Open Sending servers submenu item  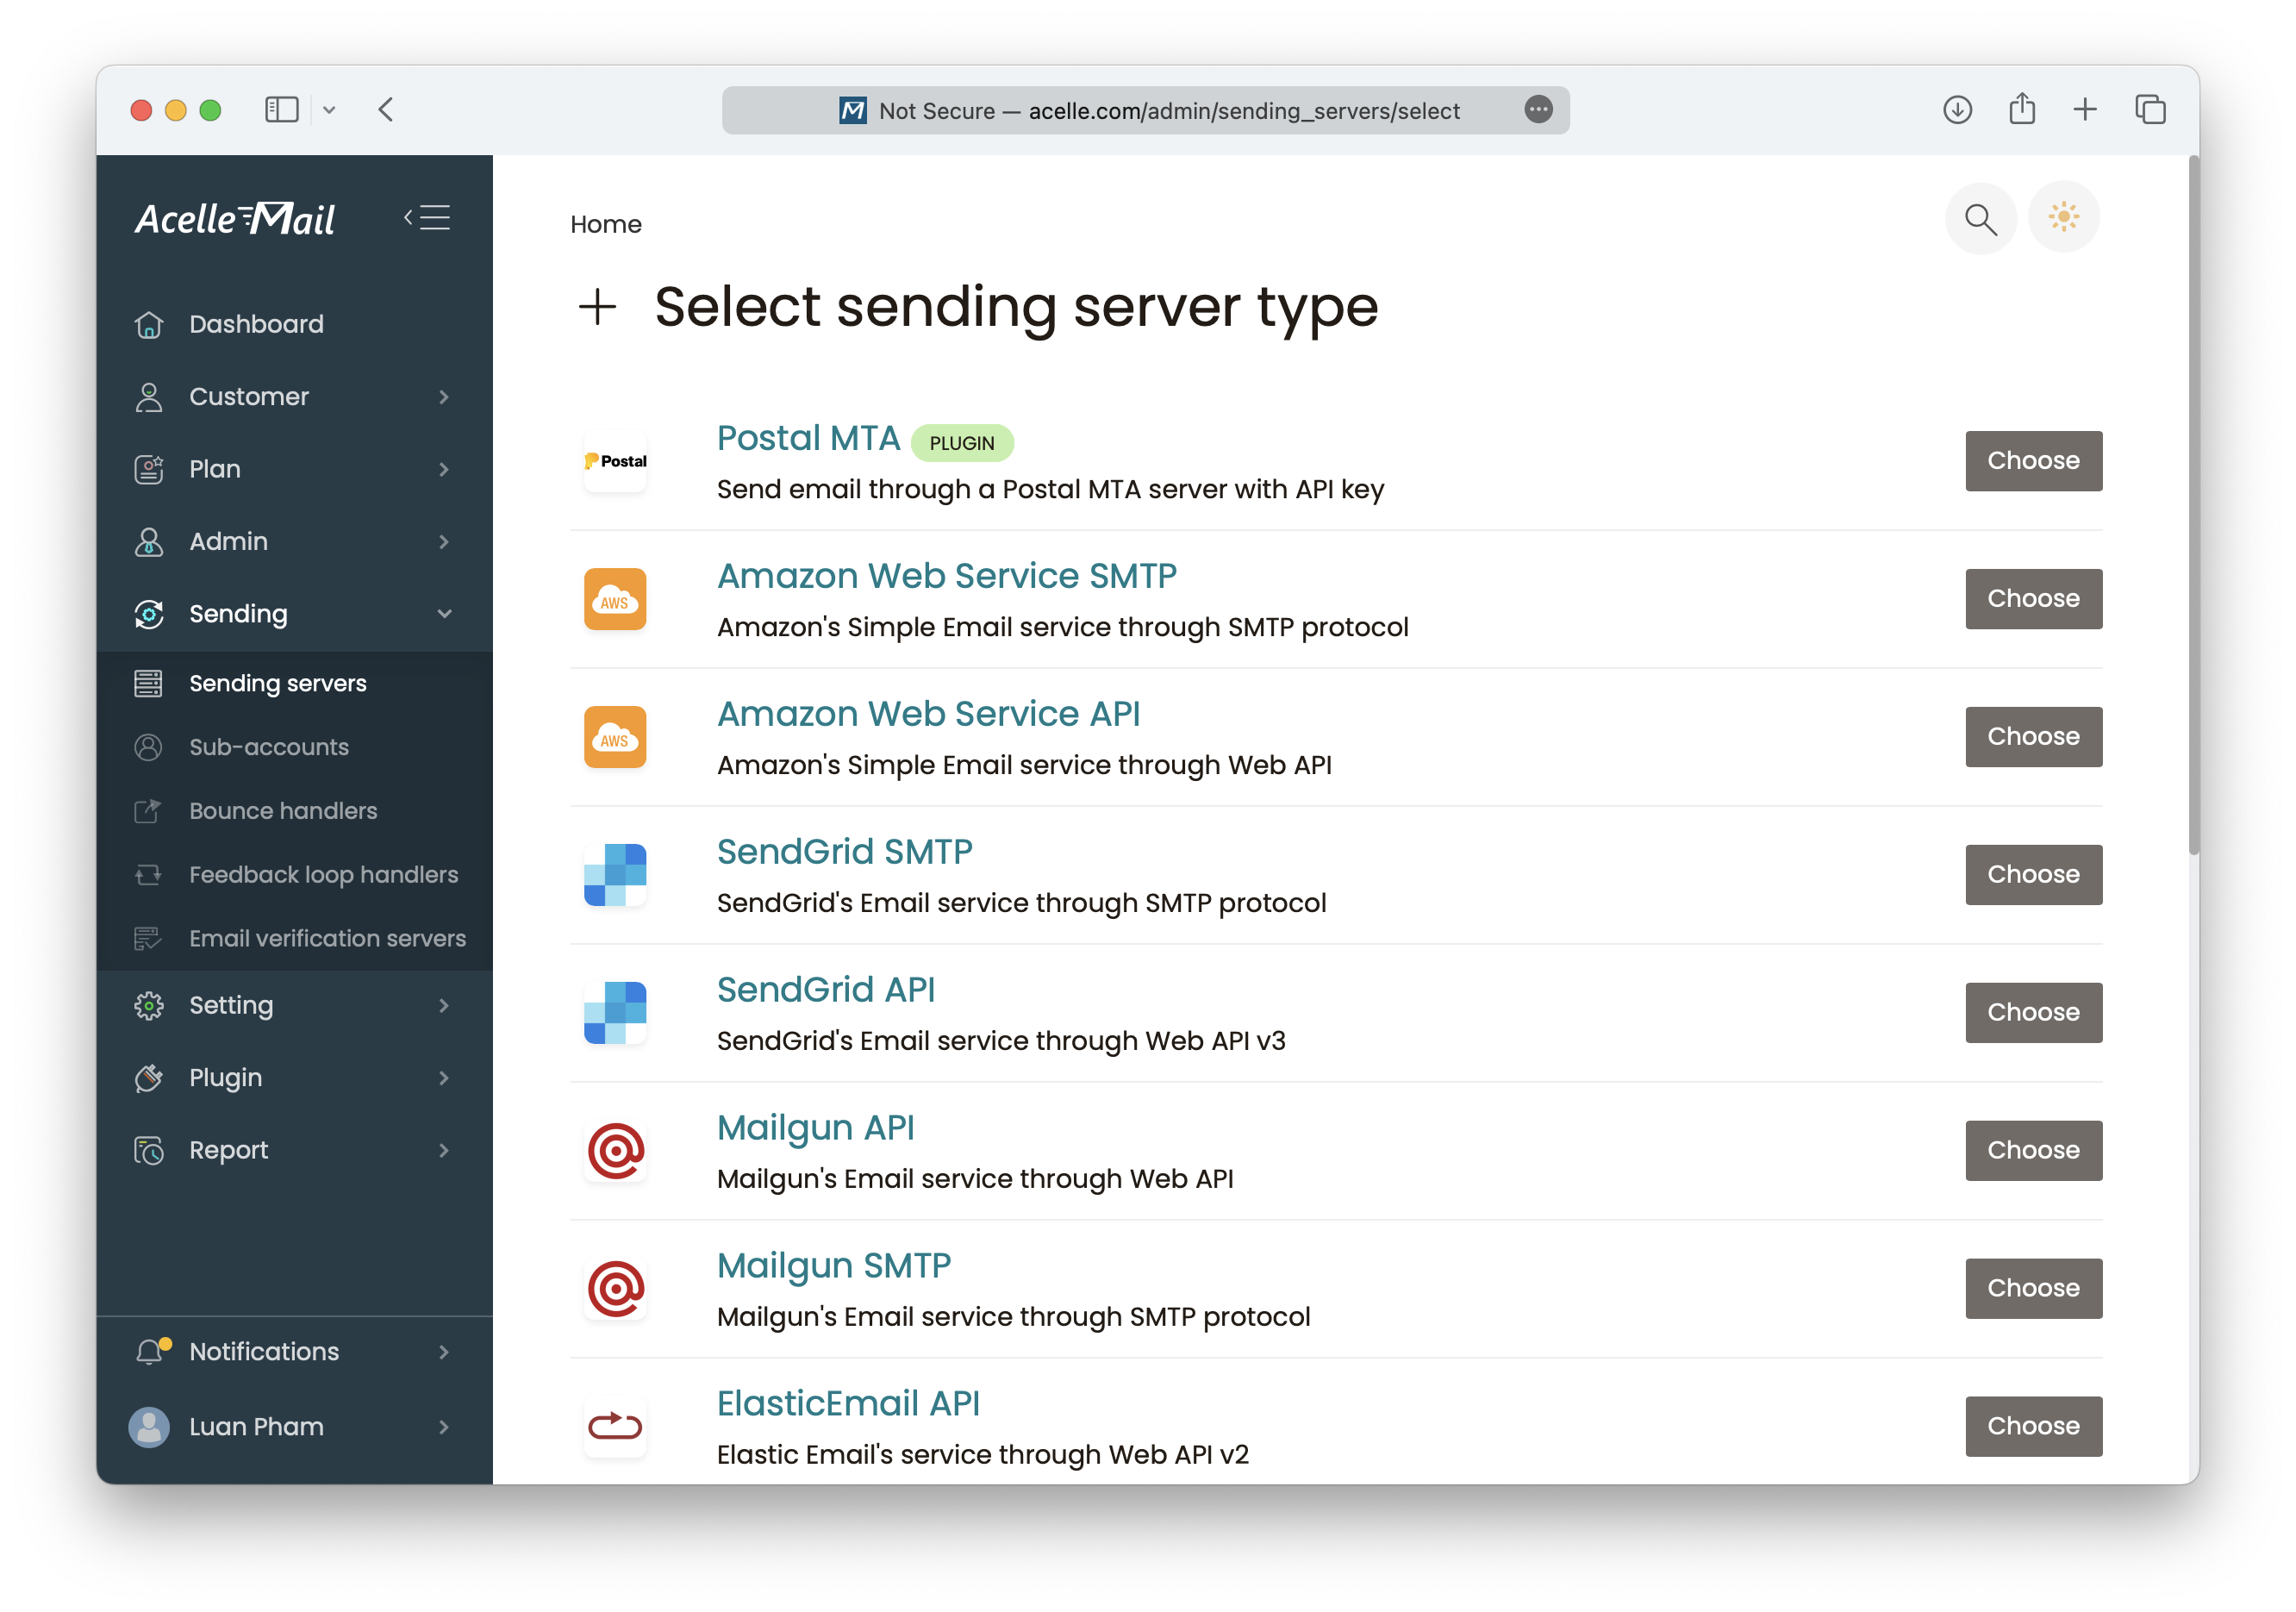pyautogui.click(x=294, y=683)
